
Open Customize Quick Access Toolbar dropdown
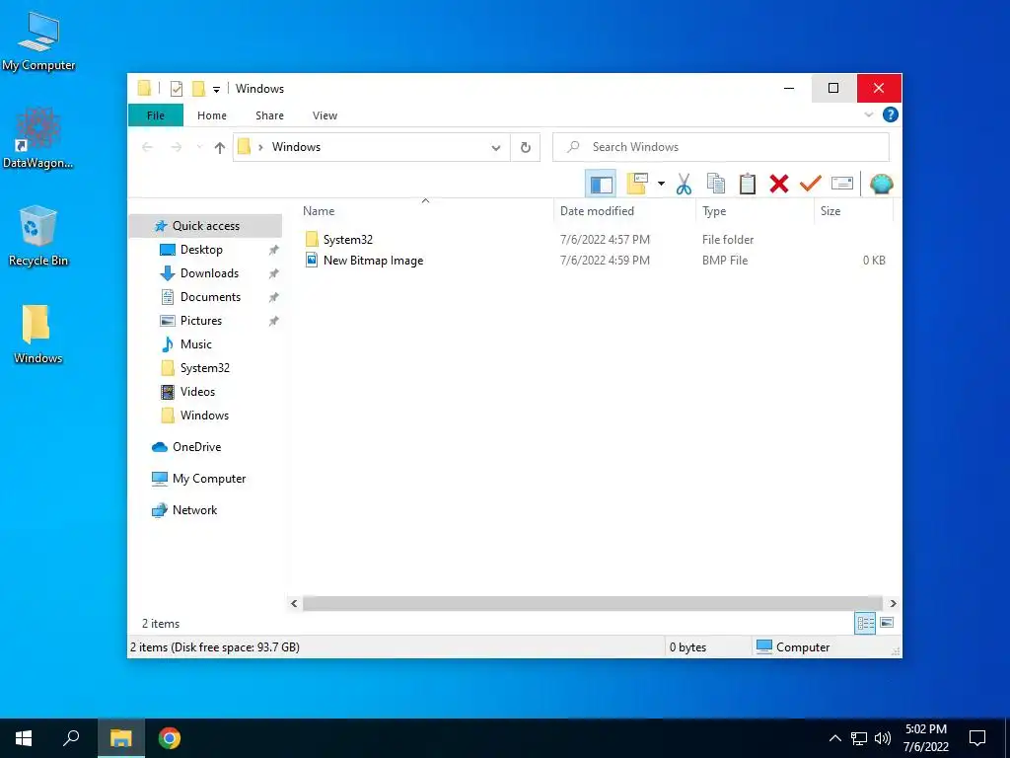pyautogui.click(x=216, y=89)
